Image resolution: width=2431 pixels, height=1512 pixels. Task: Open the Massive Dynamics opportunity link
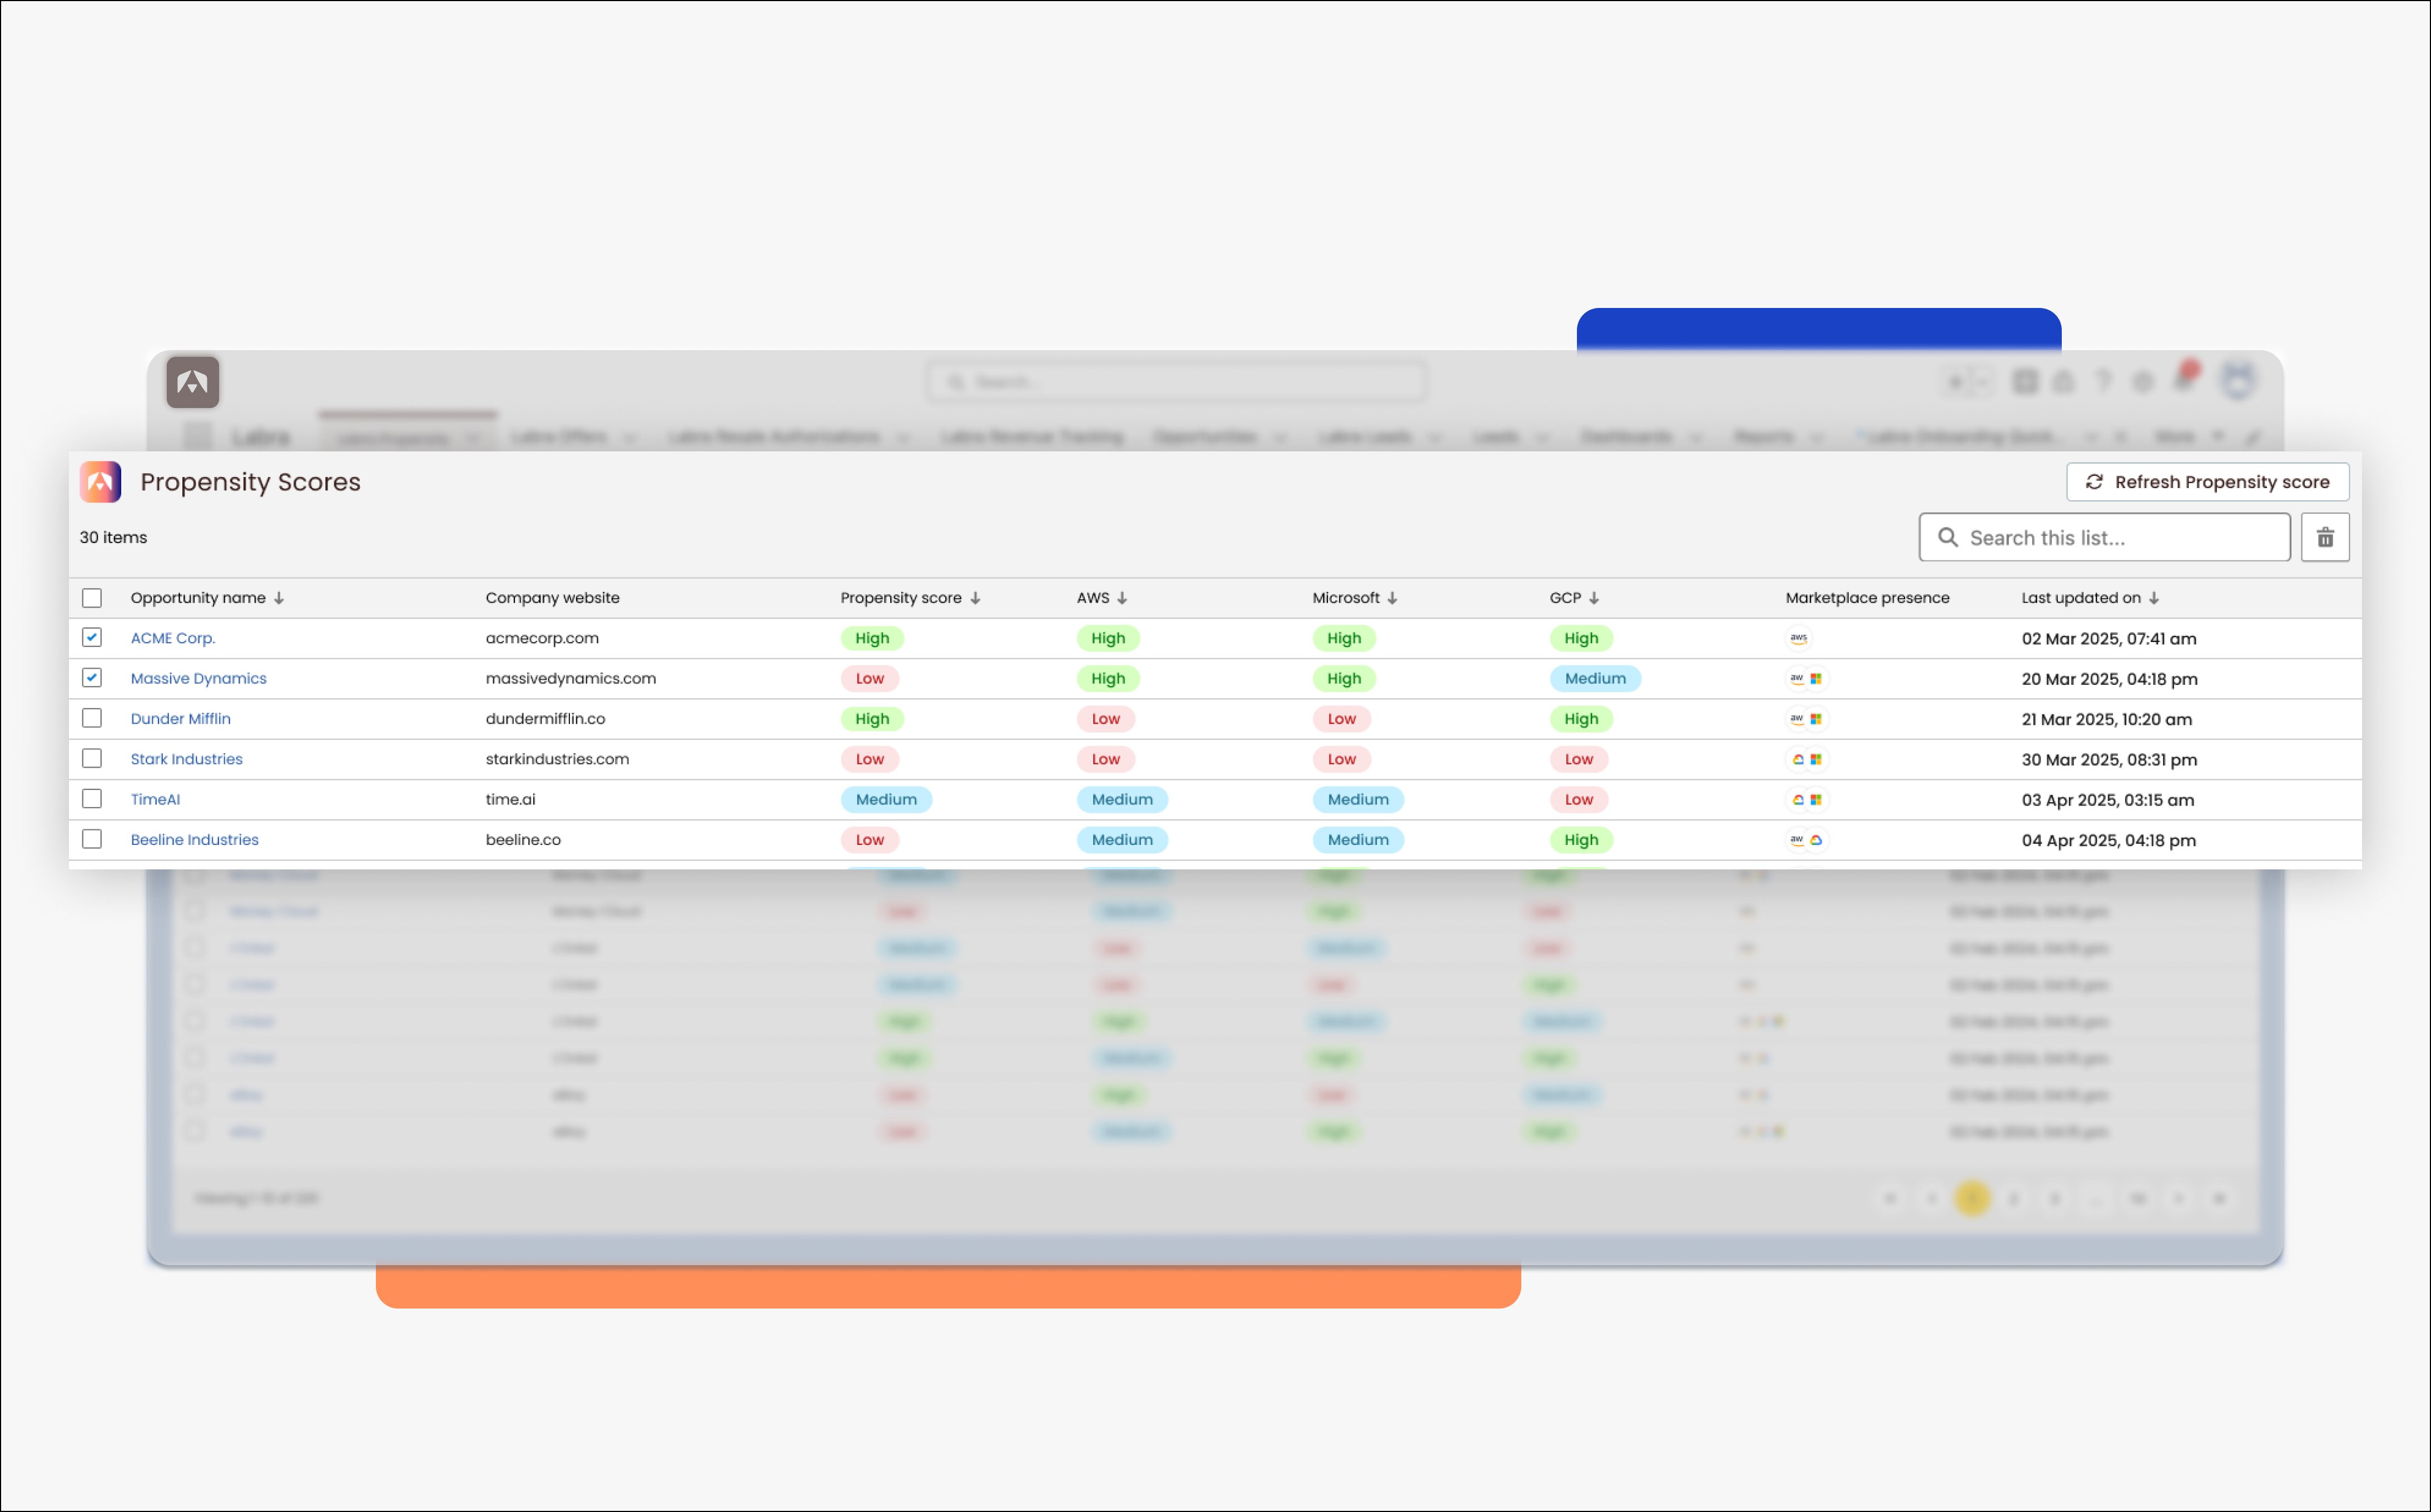[198, 679]
